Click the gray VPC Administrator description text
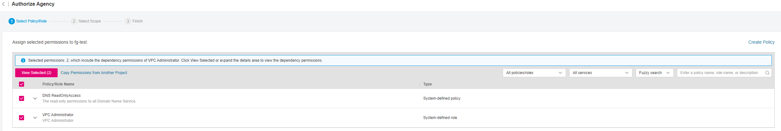 point(58,121)
